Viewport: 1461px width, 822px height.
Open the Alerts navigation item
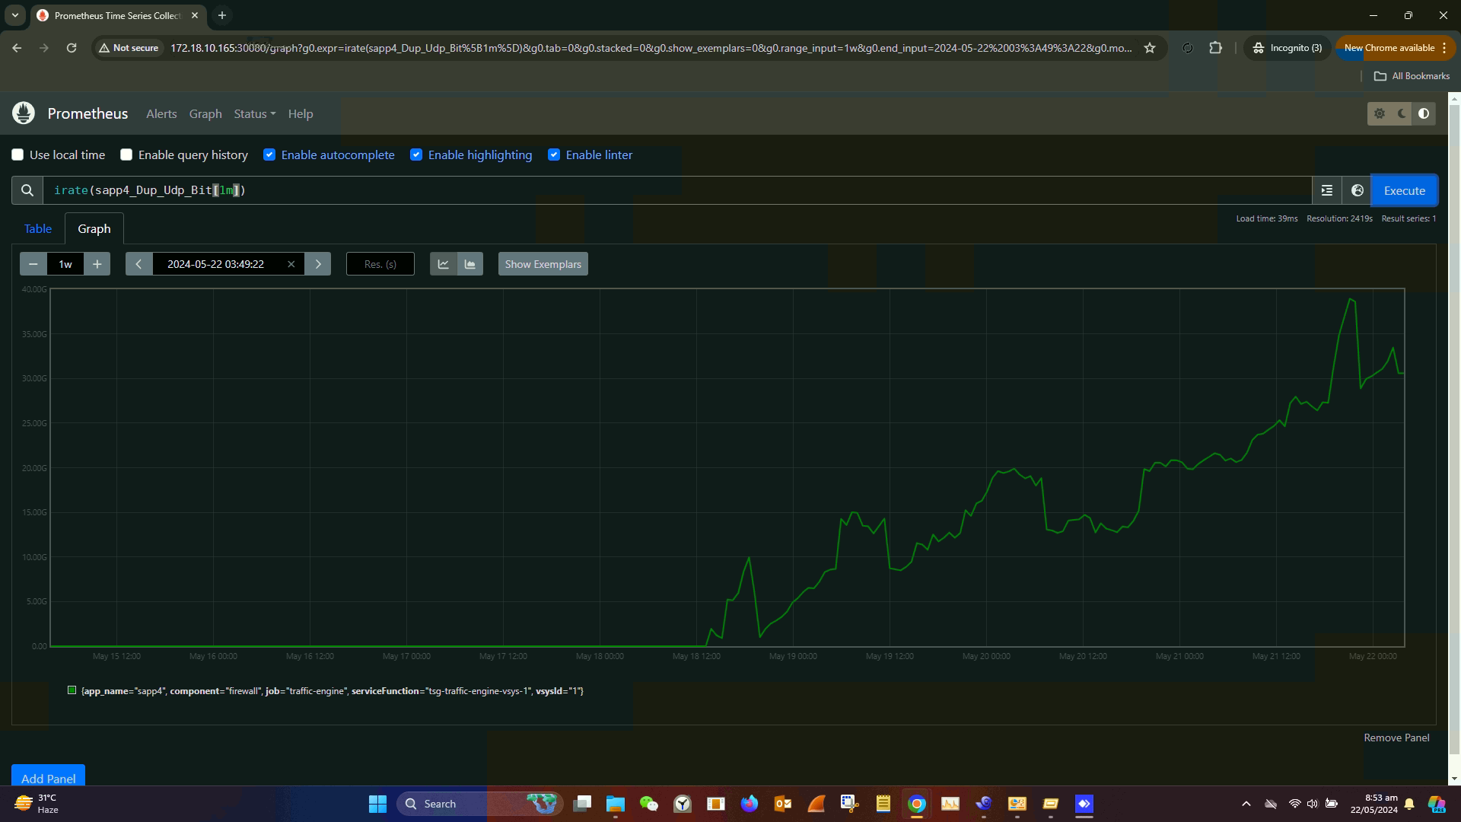pos(161,113)
